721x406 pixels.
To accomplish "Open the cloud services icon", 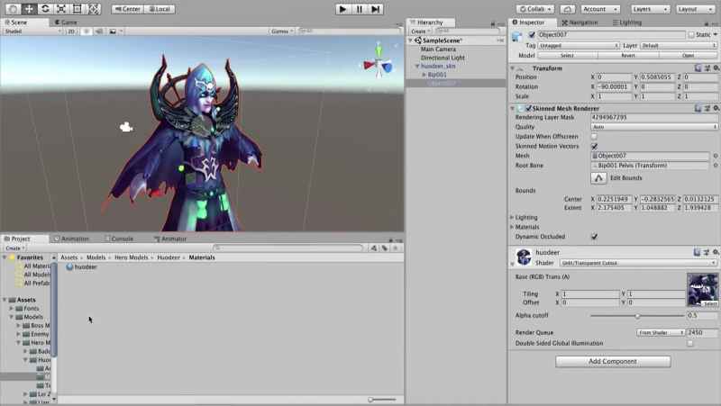I will (568, 9).
